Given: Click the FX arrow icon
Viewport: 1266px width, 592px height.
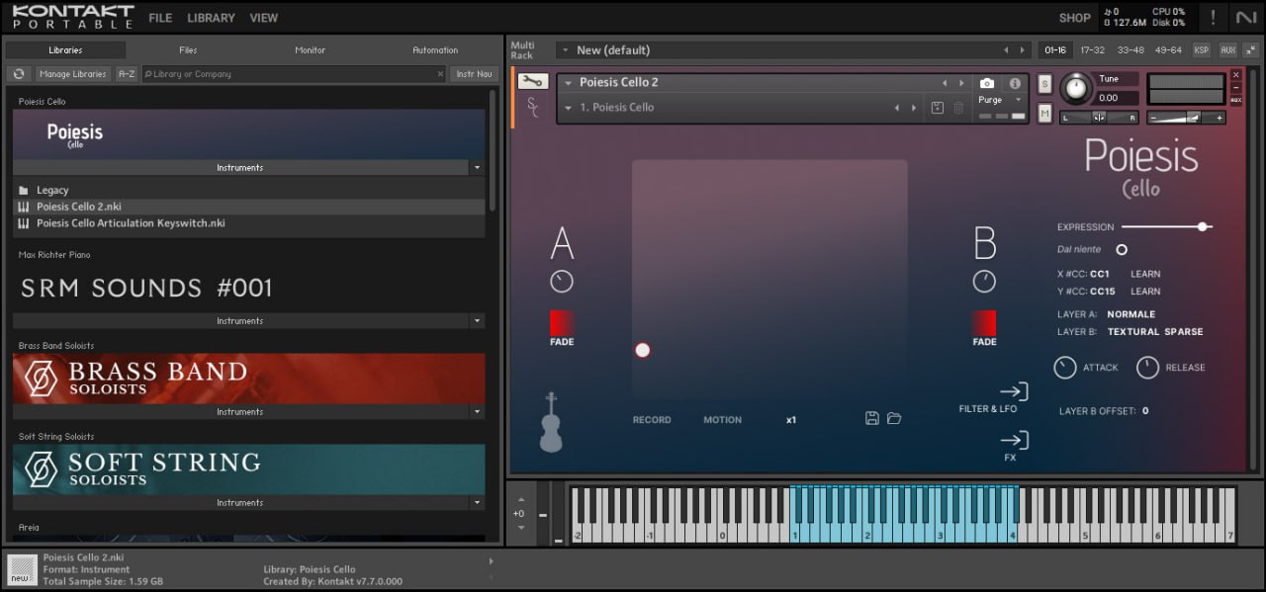Looking at the screenshot, I should (x=1014, y=441).
